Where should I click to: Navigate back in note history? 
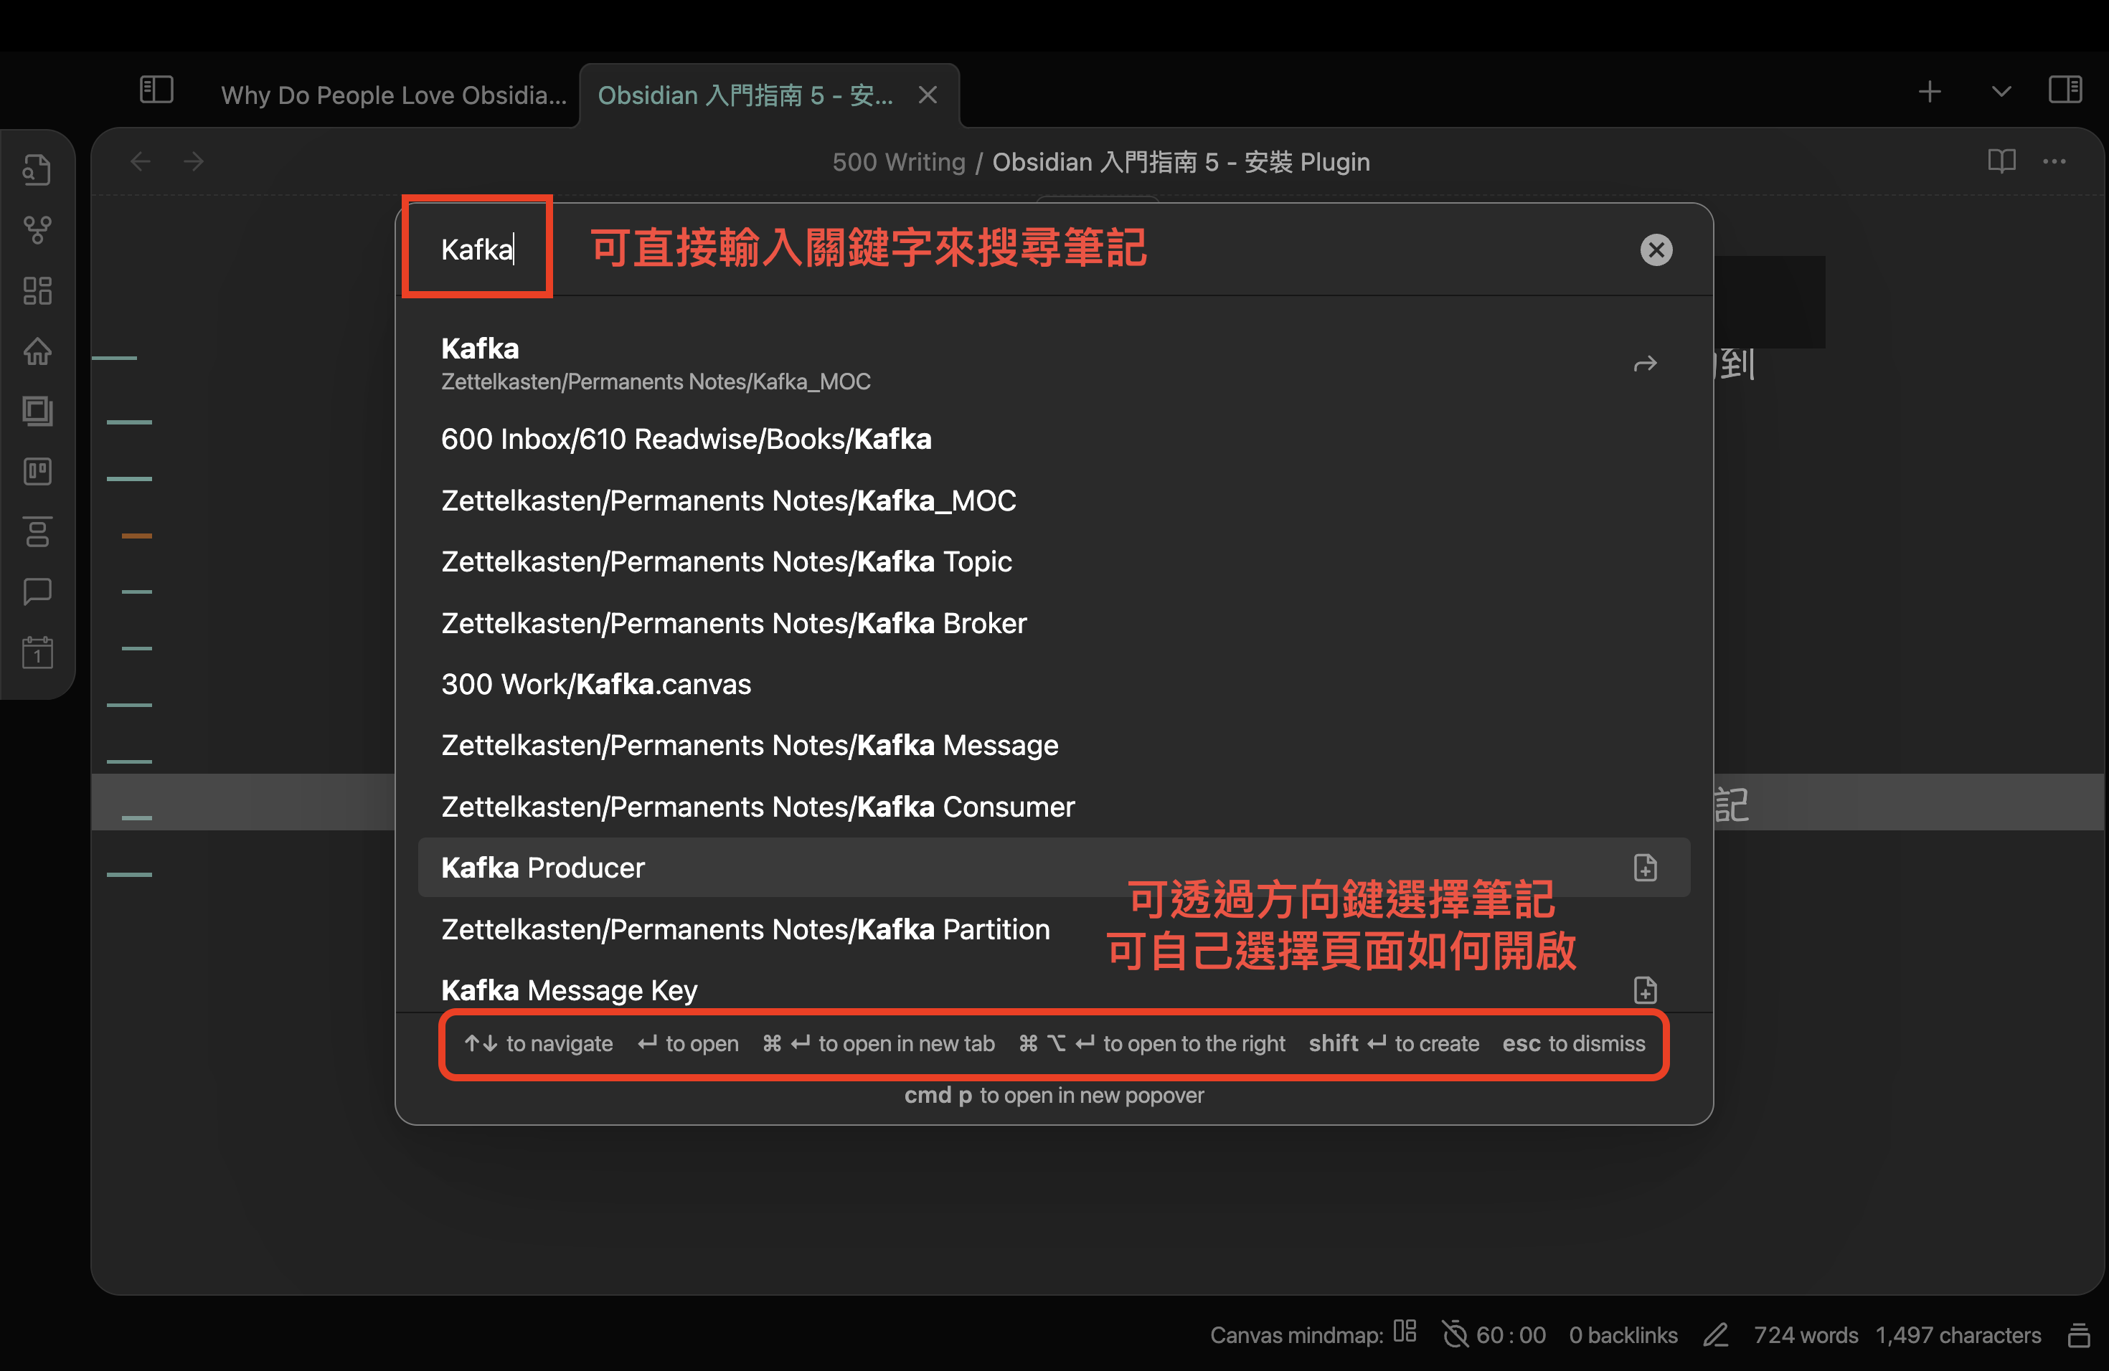141,161
